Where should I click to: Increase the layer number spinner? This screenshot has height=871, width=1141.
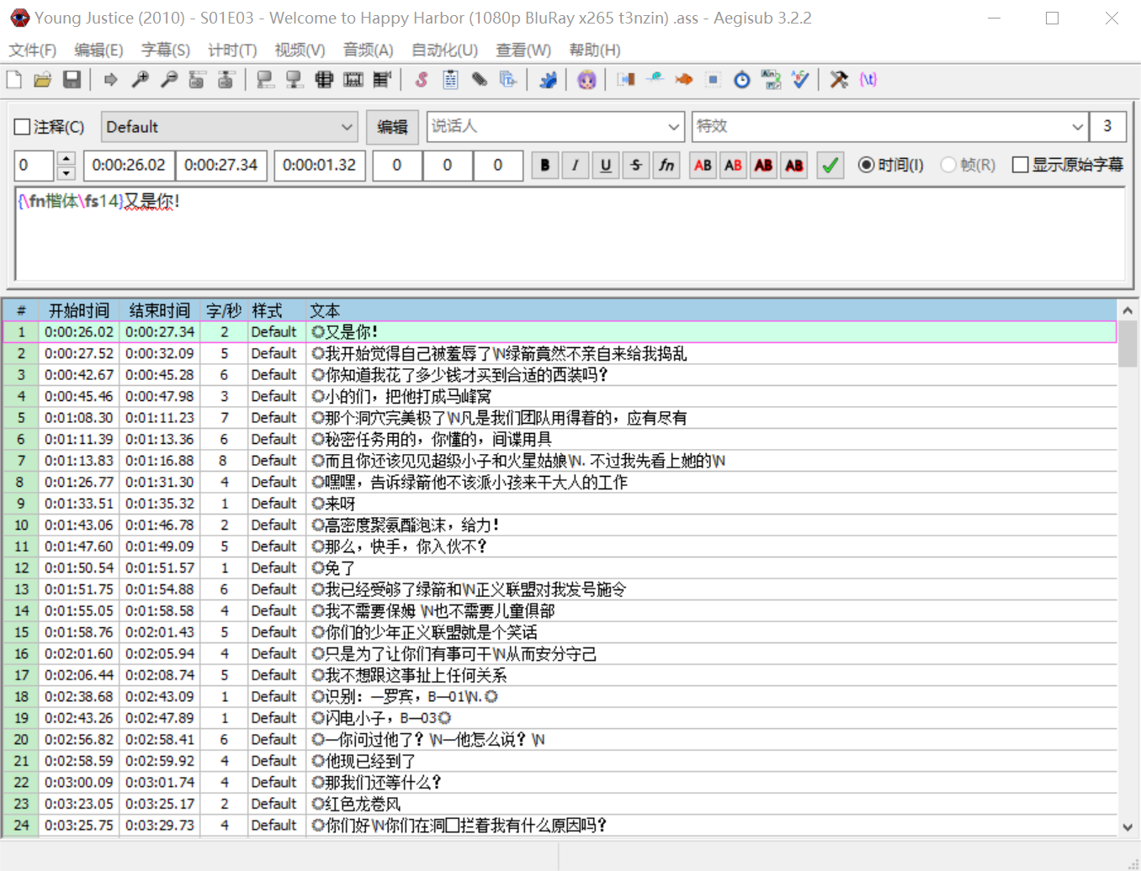66,158
